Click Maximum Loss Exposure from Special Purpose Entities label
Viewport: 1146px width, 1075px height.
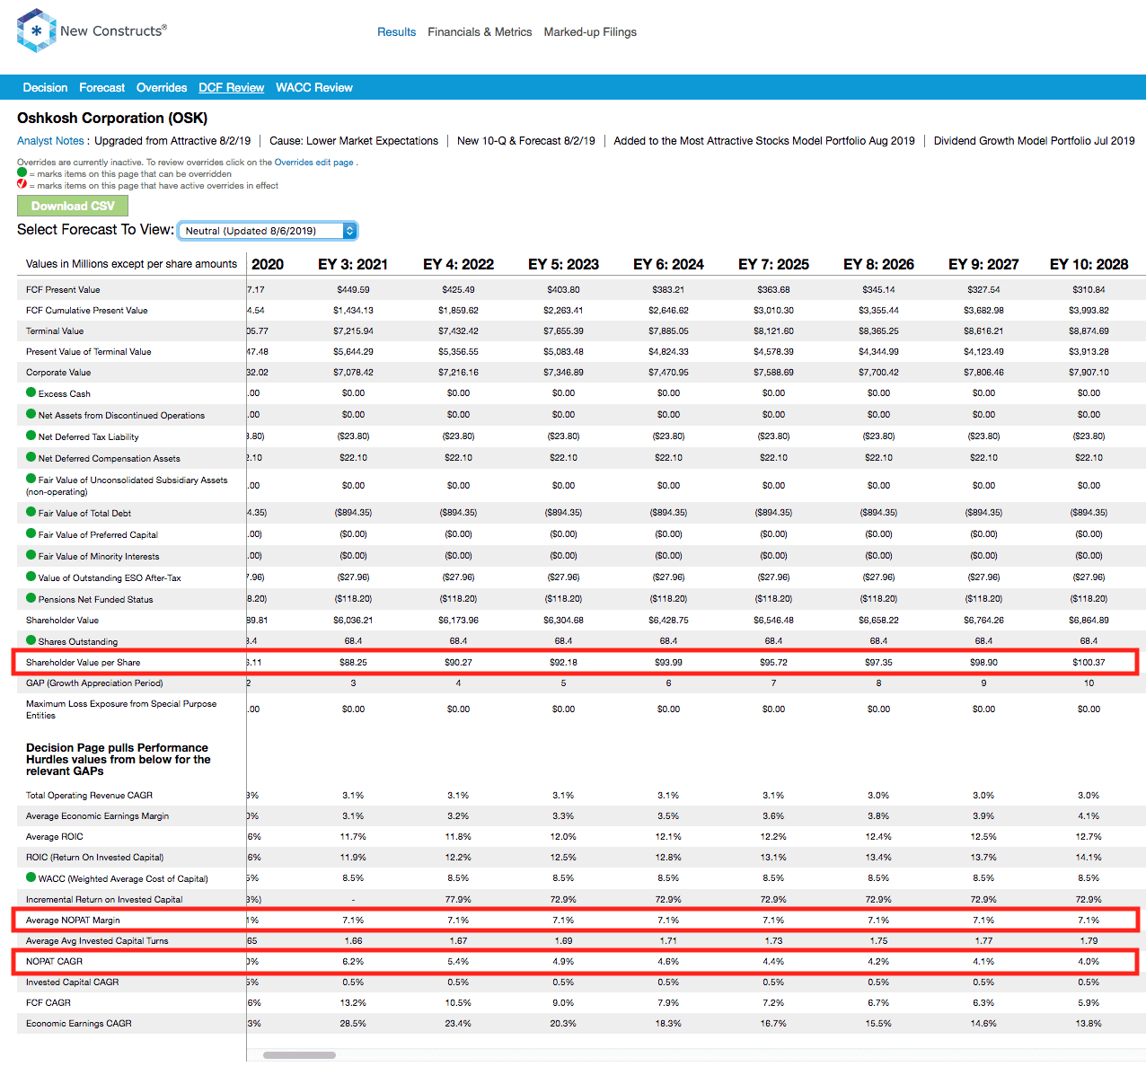pyautogui.click(x=121, y=709)
